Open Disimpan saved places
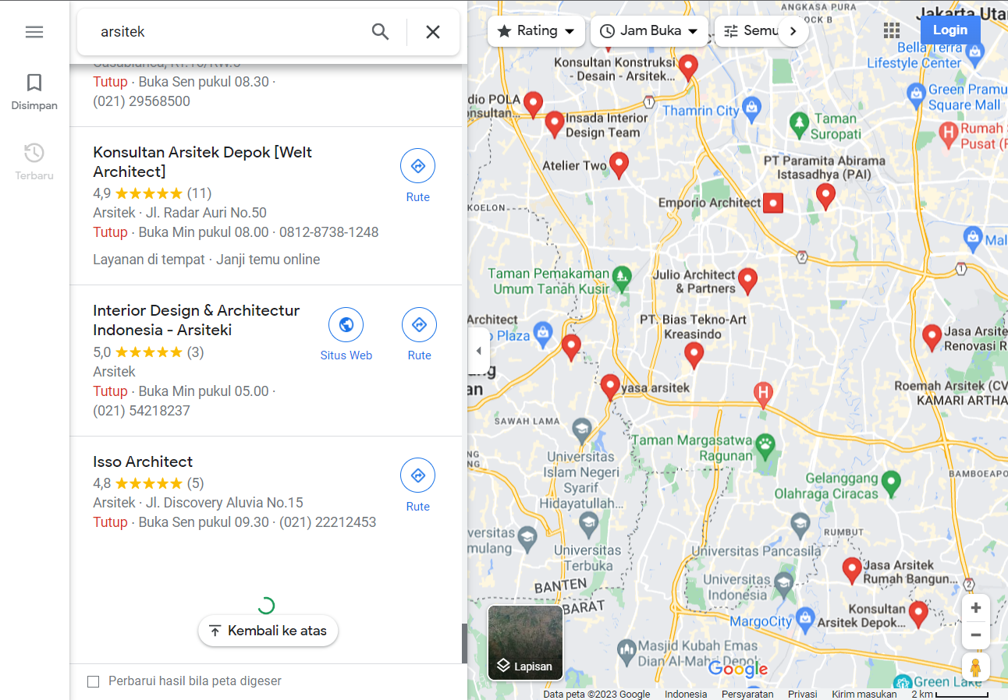 point(34,92)
